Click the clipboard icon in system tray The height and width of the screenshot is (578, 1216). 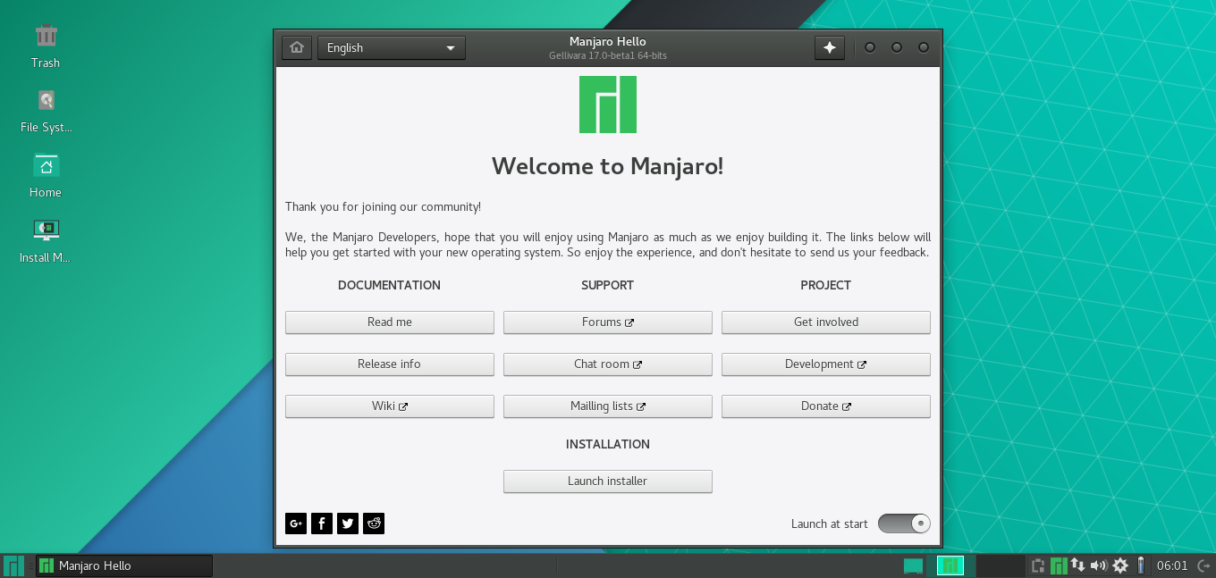point(1037,565)
